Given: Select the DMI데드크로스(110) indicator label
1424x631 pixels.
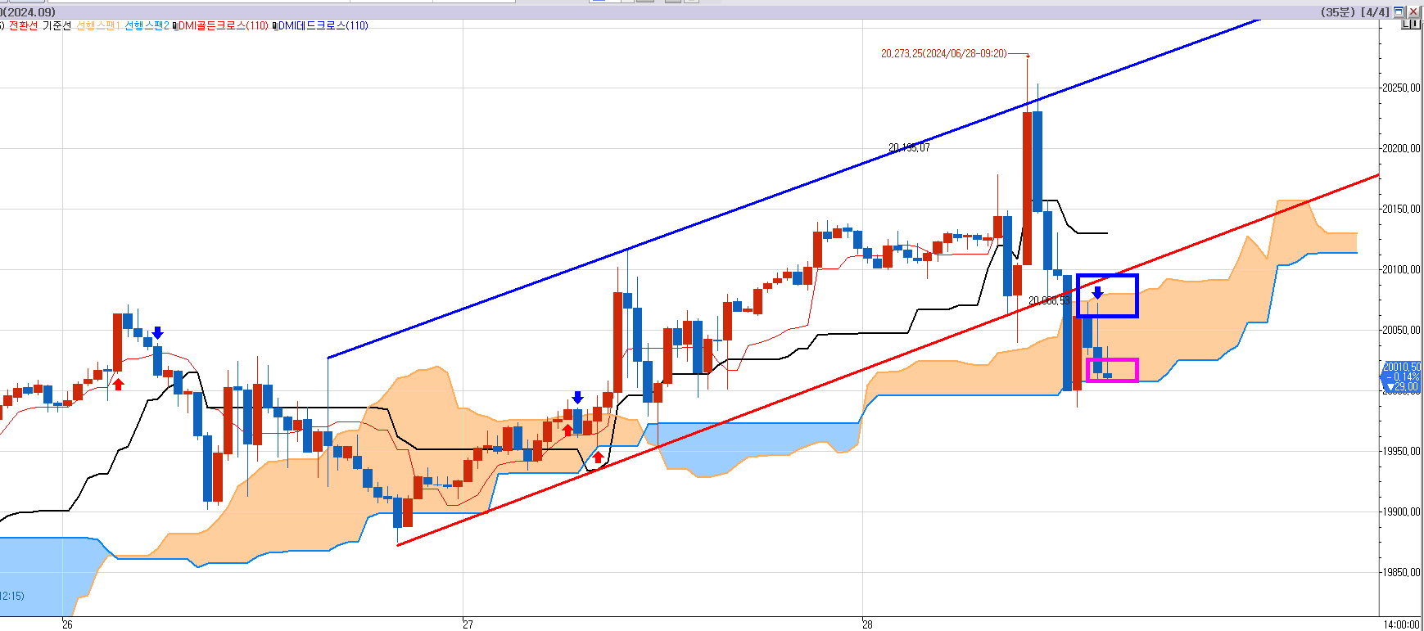Looking at the screenshot, I should click(323, 26).
